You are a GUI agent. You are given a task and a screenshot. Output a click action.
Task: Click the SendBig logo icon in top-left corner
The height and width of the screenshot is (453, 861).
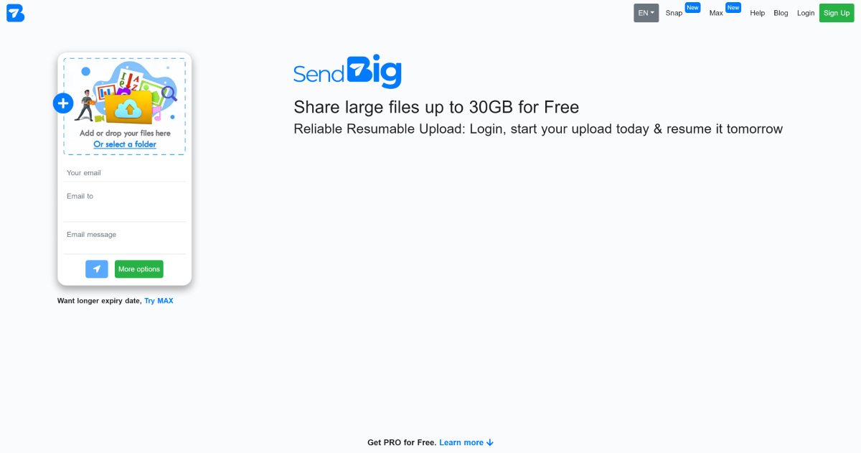pyautogui.click(x=15, y=13)
